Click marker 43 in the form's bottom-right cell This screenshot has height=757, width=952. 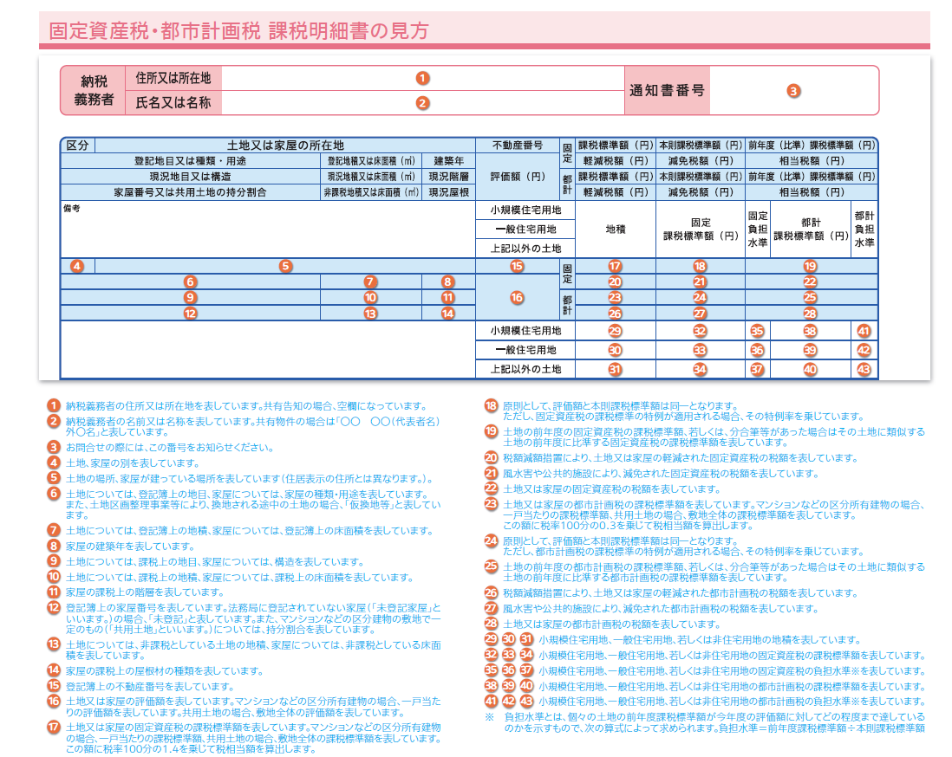pos(863,369)
